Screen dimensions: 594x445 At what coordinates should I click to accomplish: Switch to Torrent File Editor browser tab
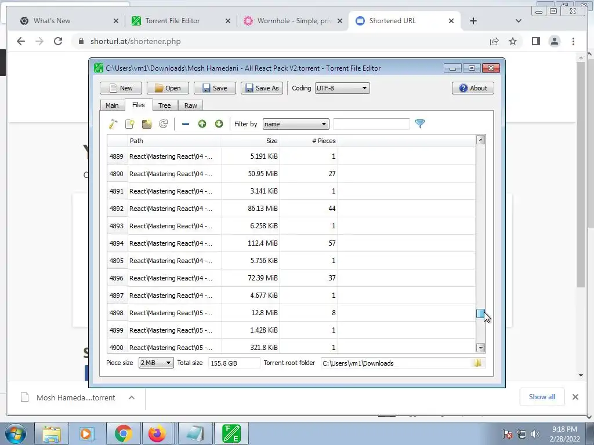tap(181, 21)
